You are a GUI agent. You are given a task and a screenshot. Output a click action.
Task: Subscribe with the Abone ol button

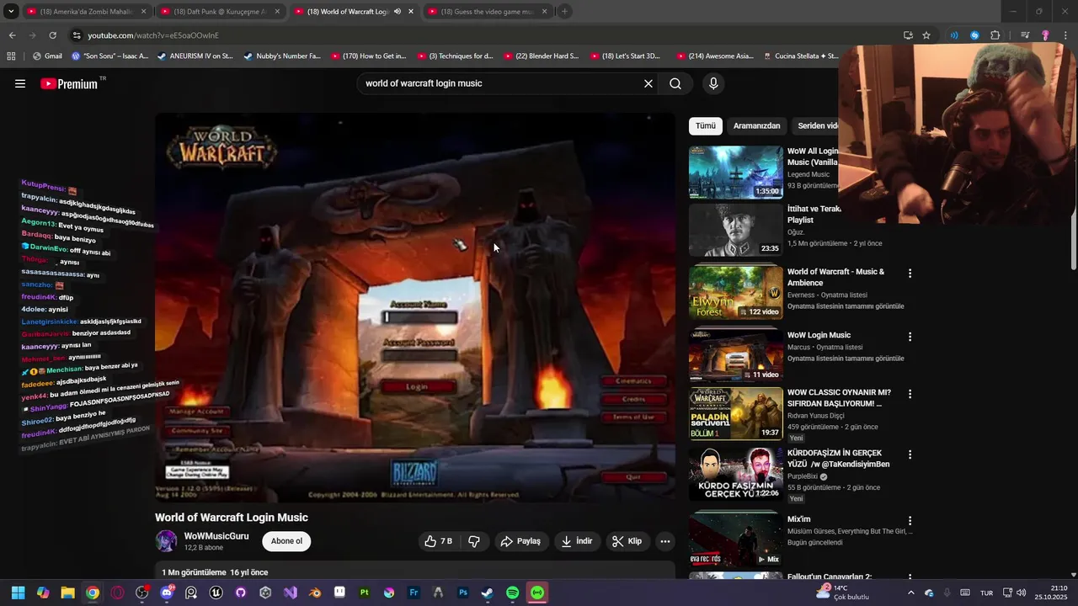click(286, 541)
